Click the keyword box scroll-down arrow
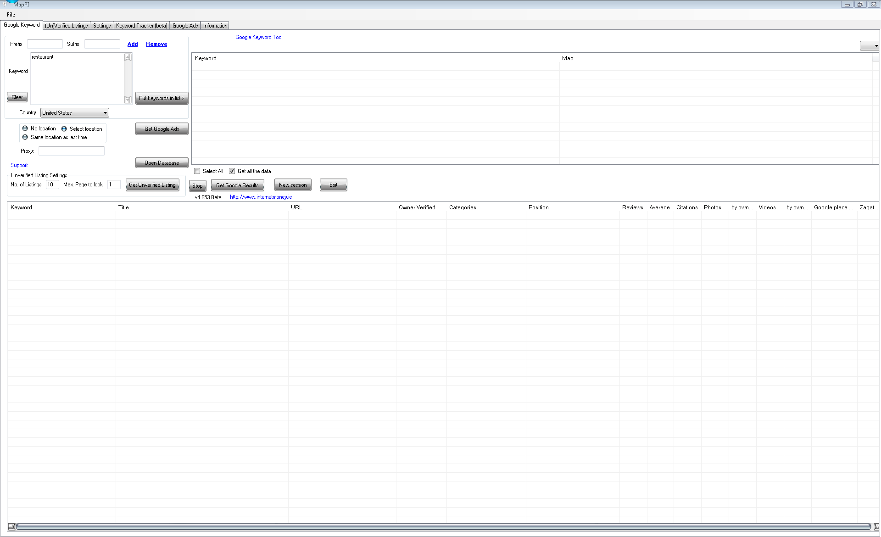Screen dimensions: 881x537 pyautogui.click(x=128, y=100)
